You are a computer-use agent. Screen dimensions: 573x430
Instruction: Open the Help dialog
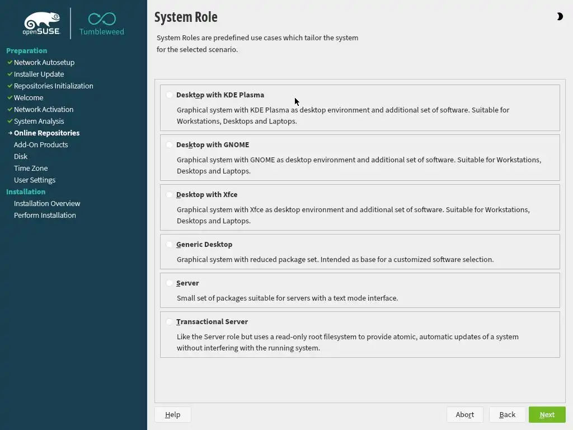pos(172,414)
